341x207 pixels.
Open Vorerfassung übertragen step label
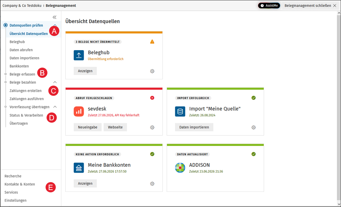29,107
